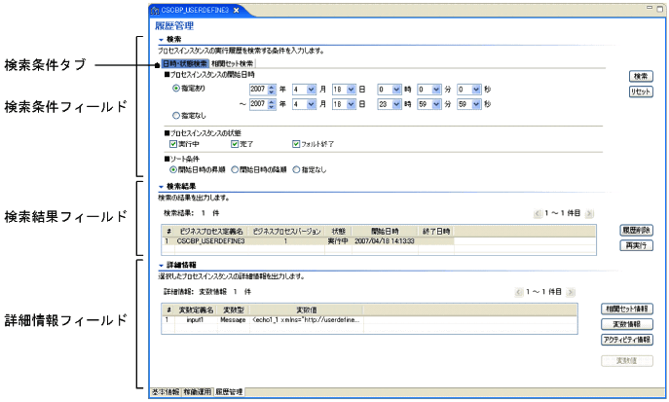The image size is (669, 402).
Task: Click 終了日時 column header
Action: (x=436, y=232)
